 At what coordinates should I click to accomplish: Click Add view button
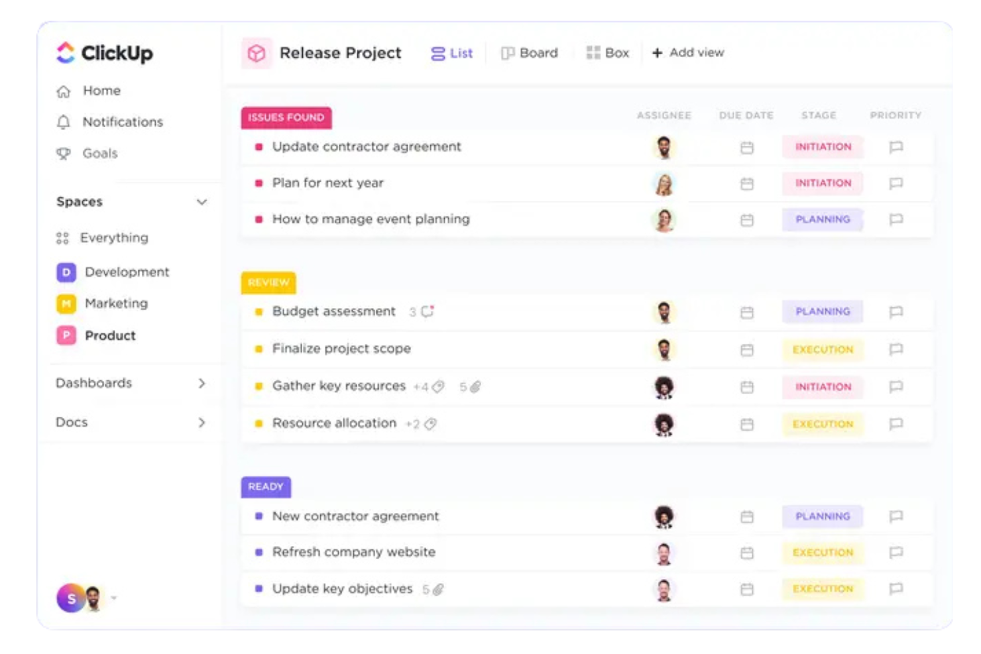(x=688, y=52)
